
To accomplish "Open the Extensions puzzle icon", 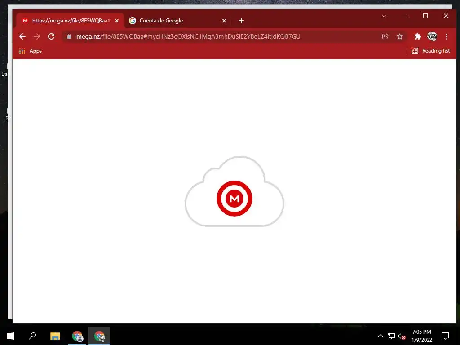I will coord(417,36).
